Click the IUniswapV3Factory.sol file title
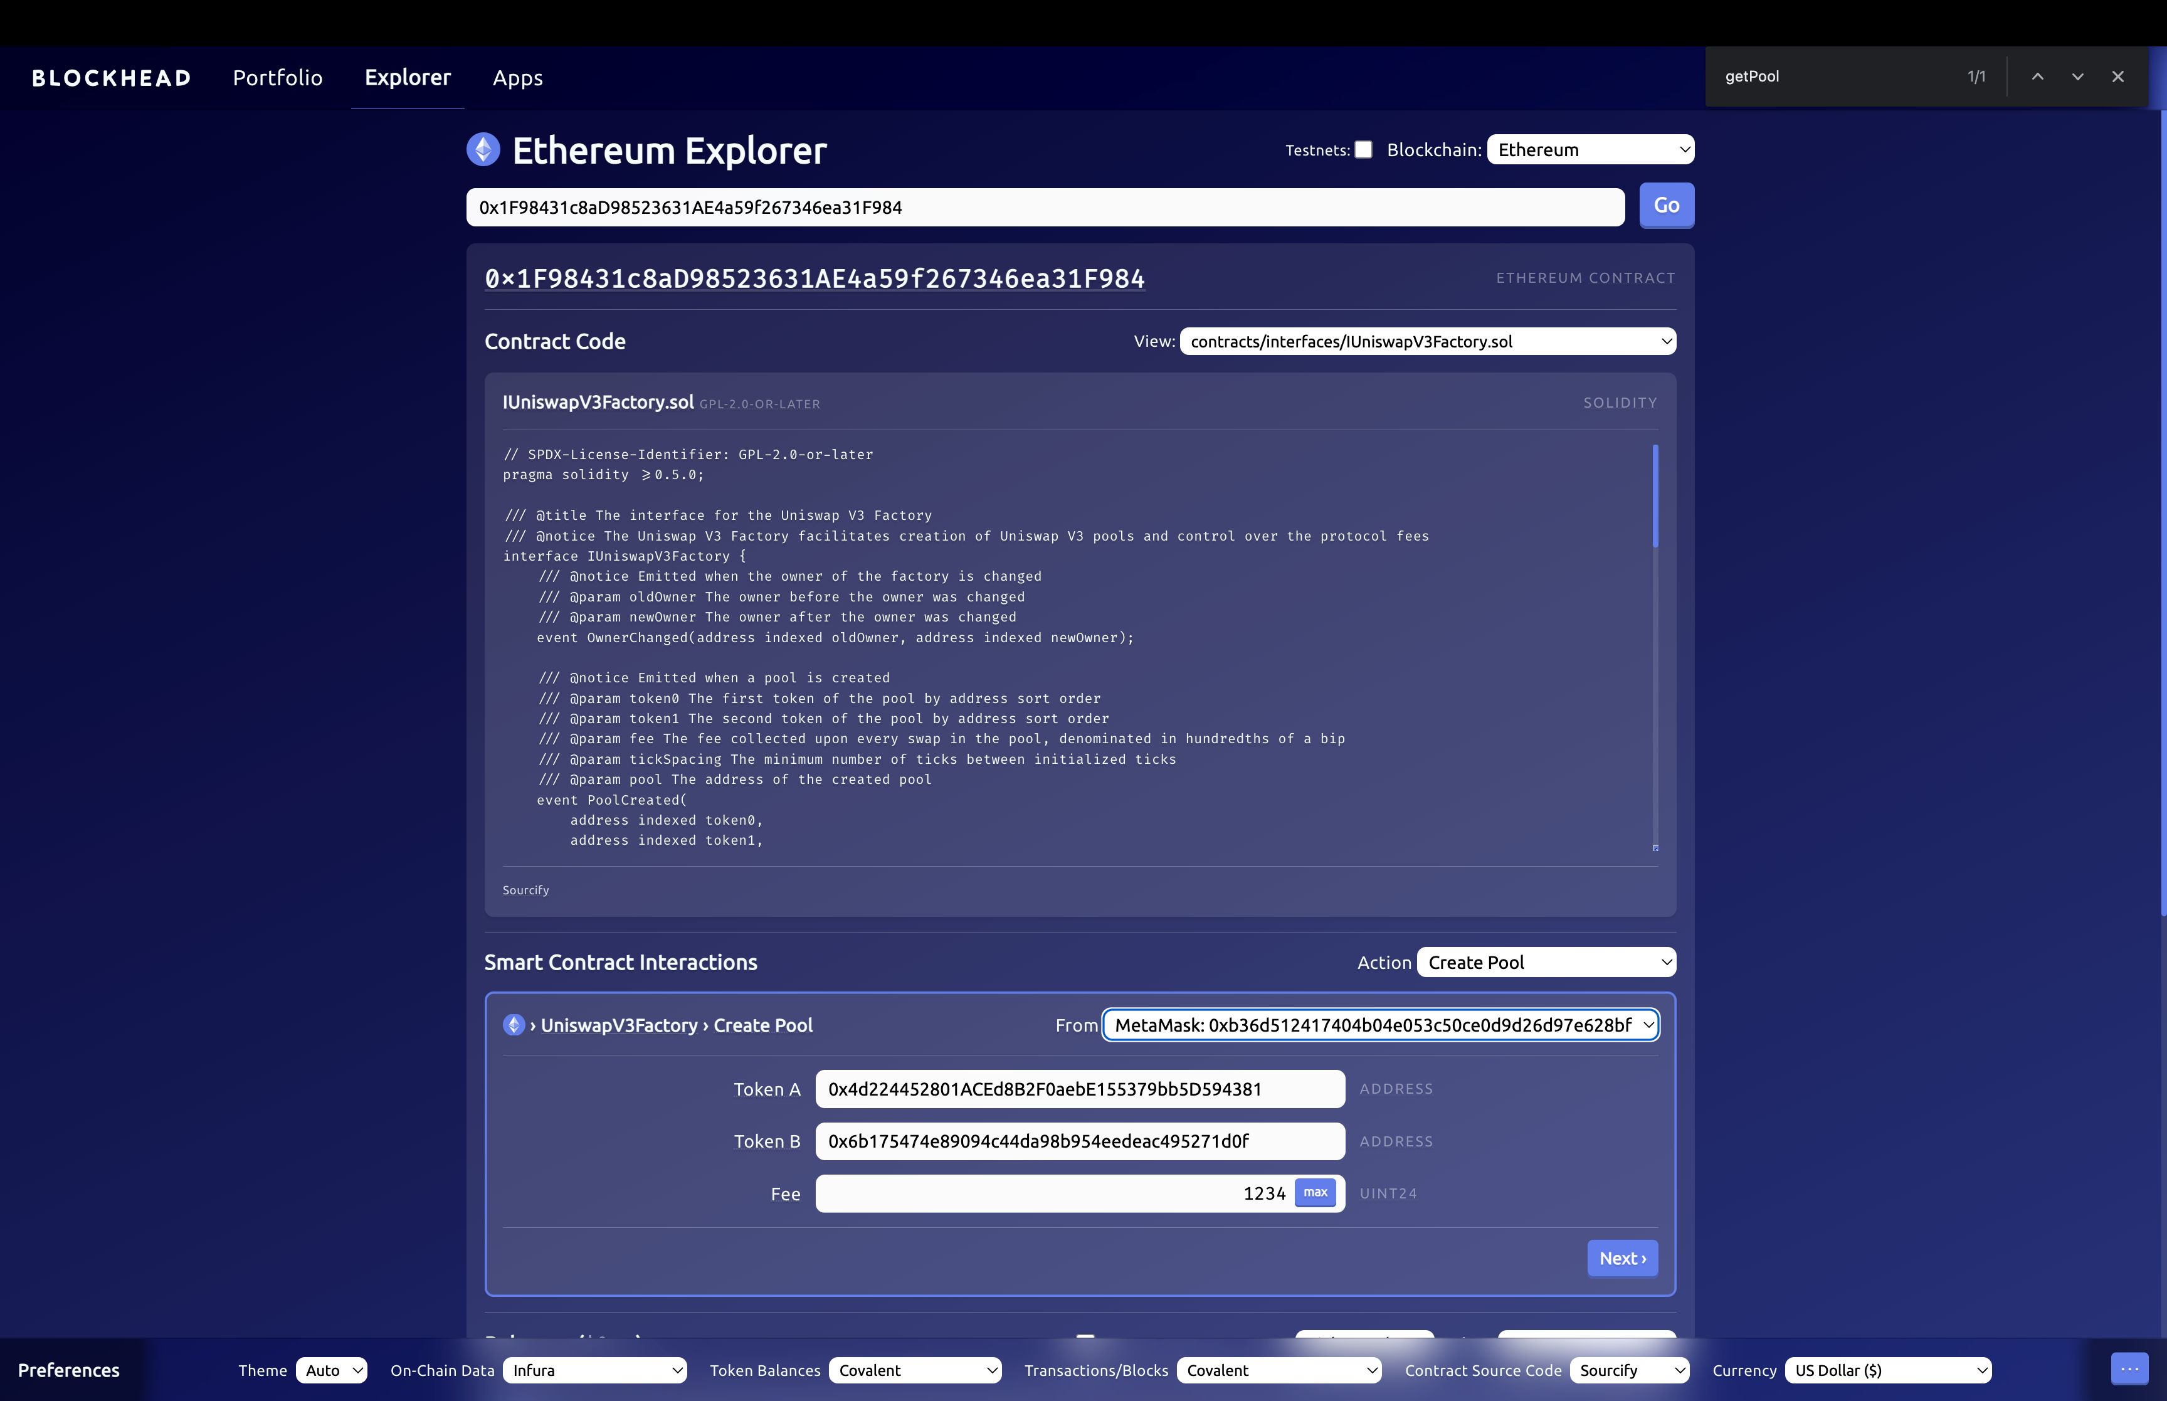The width and height of the screenshot is (2167, 1401). point(598,402)
